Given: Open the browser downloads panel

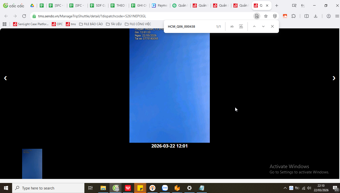Looking at the screenshot, I should pos(316,16).
